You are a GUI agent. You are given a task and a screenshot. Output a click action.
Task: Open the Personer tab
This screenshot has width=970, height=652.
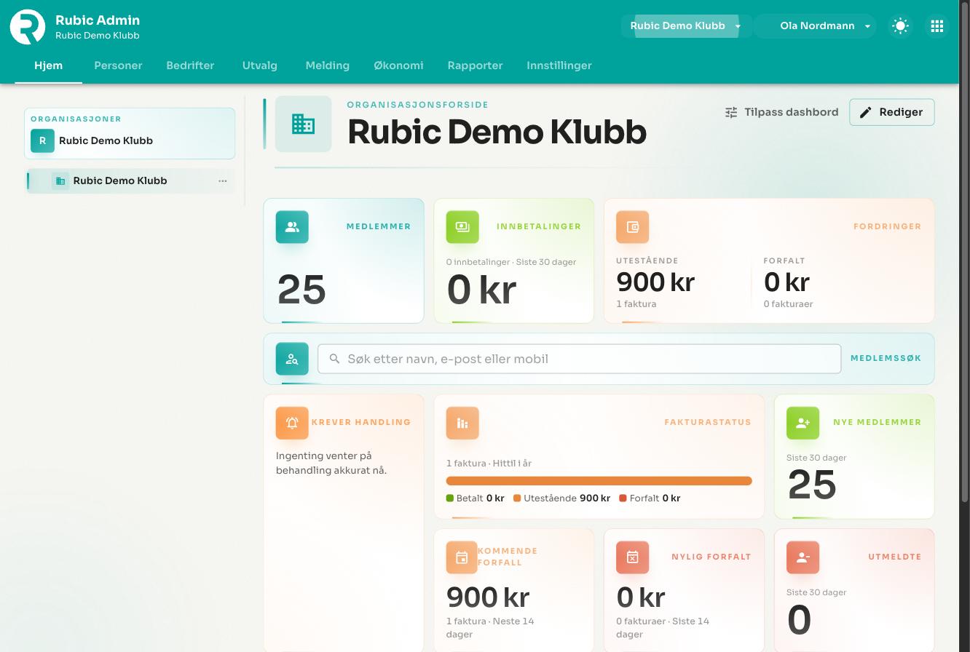118,65
